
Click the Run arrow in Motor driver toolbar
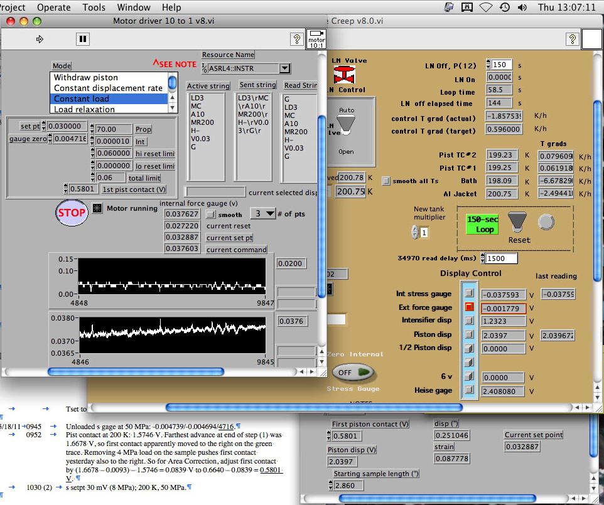coord(40,39)
